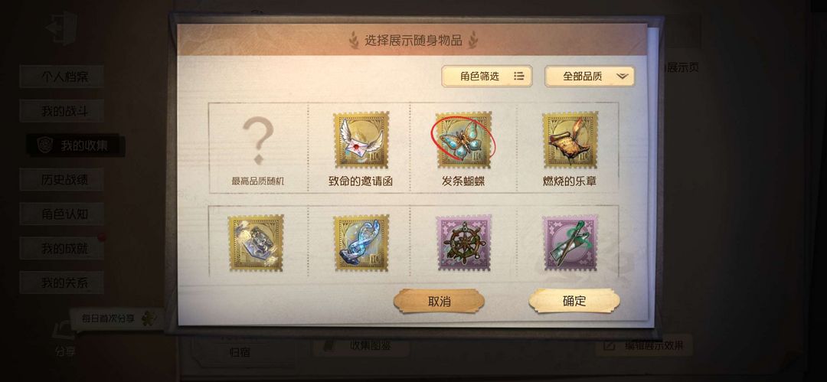Image resolution: width=827 pixels, height=382 pixels.
Task: Cancel the dialog with 取消
Action: click(439, 302)
